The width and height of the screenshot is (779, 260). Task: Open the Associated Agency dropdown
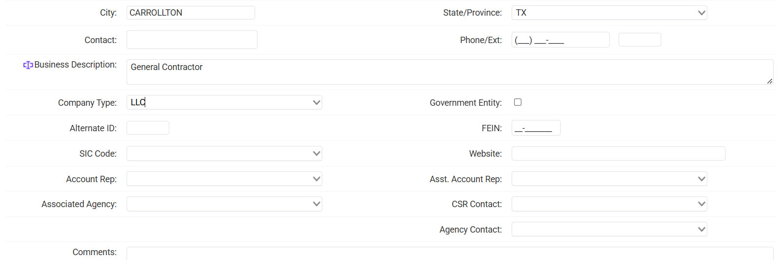224,204
